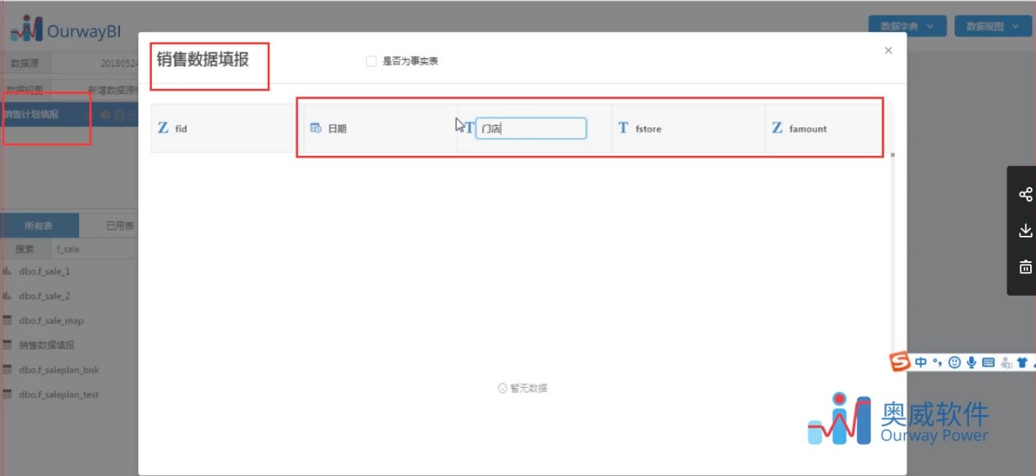Click table icon beside 销售数据填报 in list
This screenshot has height=476, width=1036.
tap(7, 345)
